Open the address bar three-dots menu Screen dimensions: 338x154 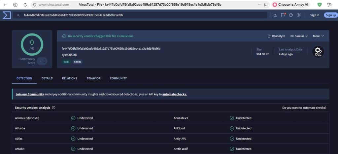(260, 5)
